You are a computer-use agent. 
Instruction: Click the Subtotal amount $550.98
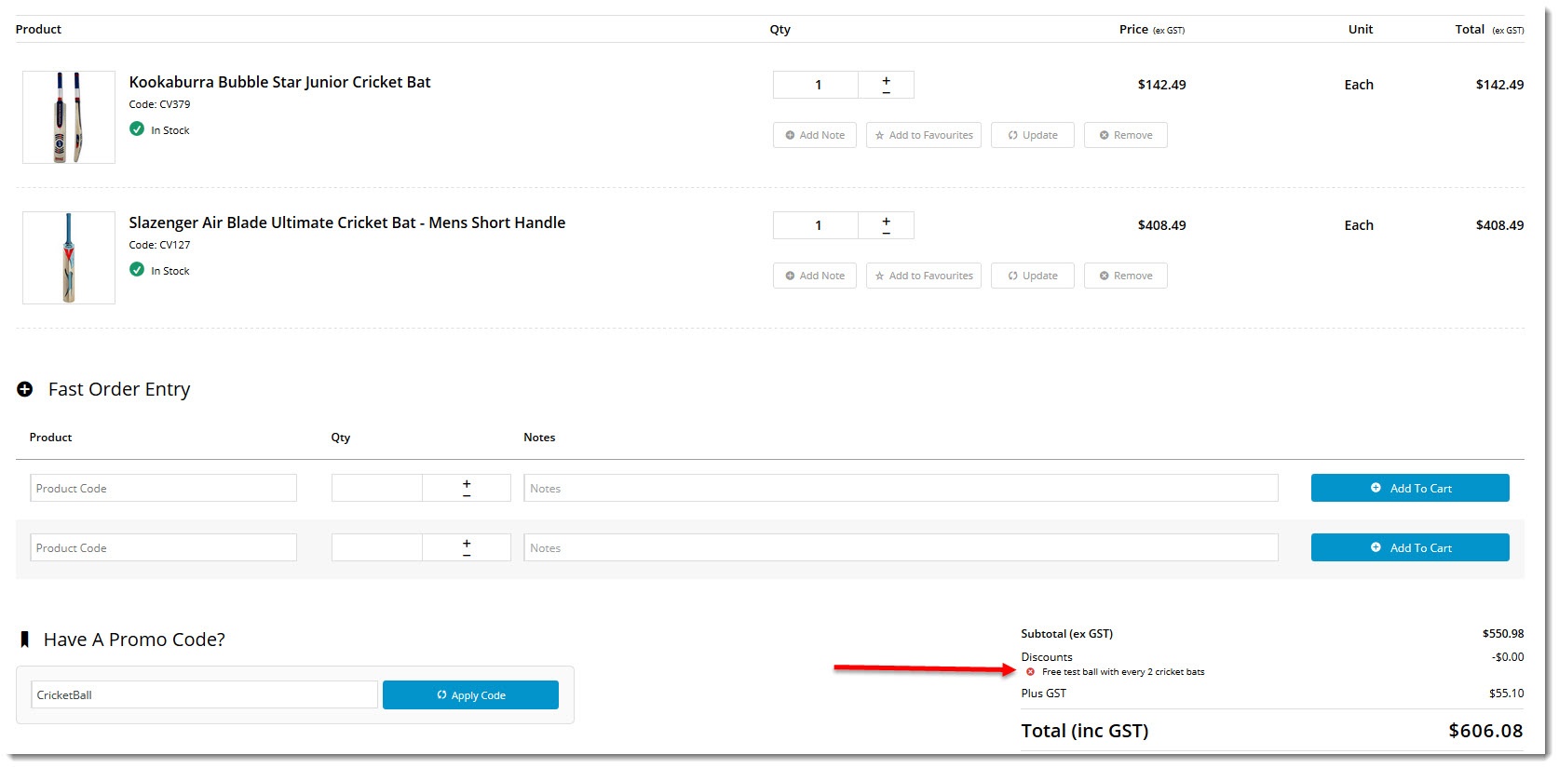1503,633
